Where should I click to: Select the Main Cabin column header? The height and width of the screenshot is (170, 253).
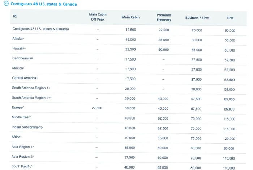pos(131,17)
